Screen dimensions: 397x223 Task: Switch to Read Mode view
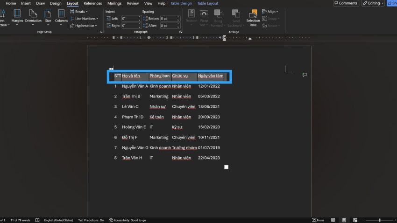point(333,220)
